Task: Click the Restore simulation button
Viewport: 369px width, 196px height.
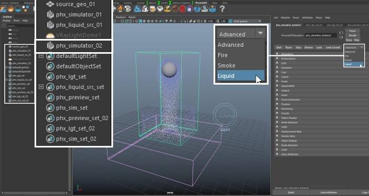Action: coord(308,47)
